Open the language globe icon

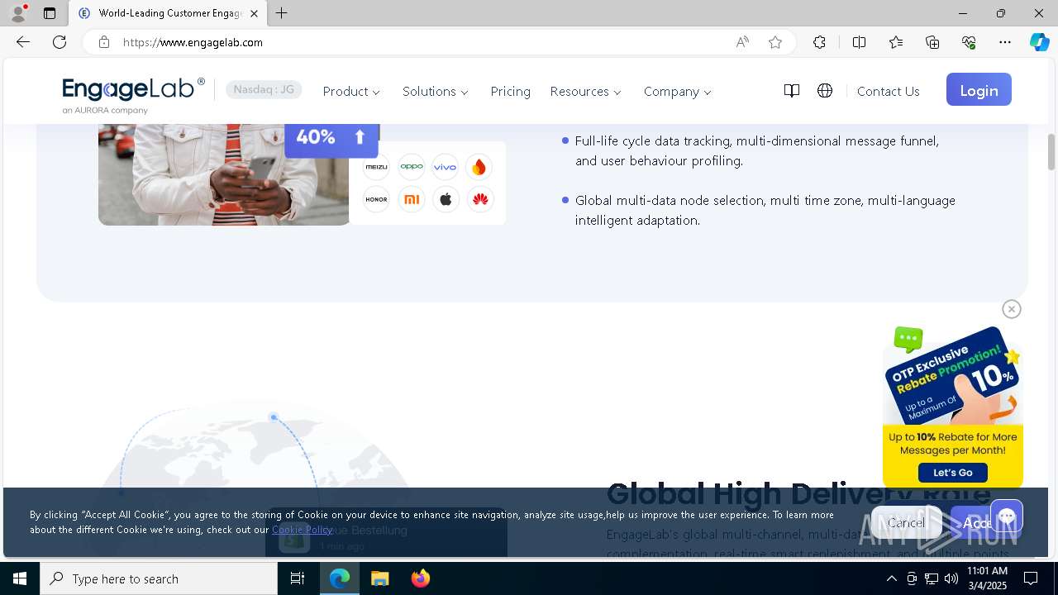[825, 91]
